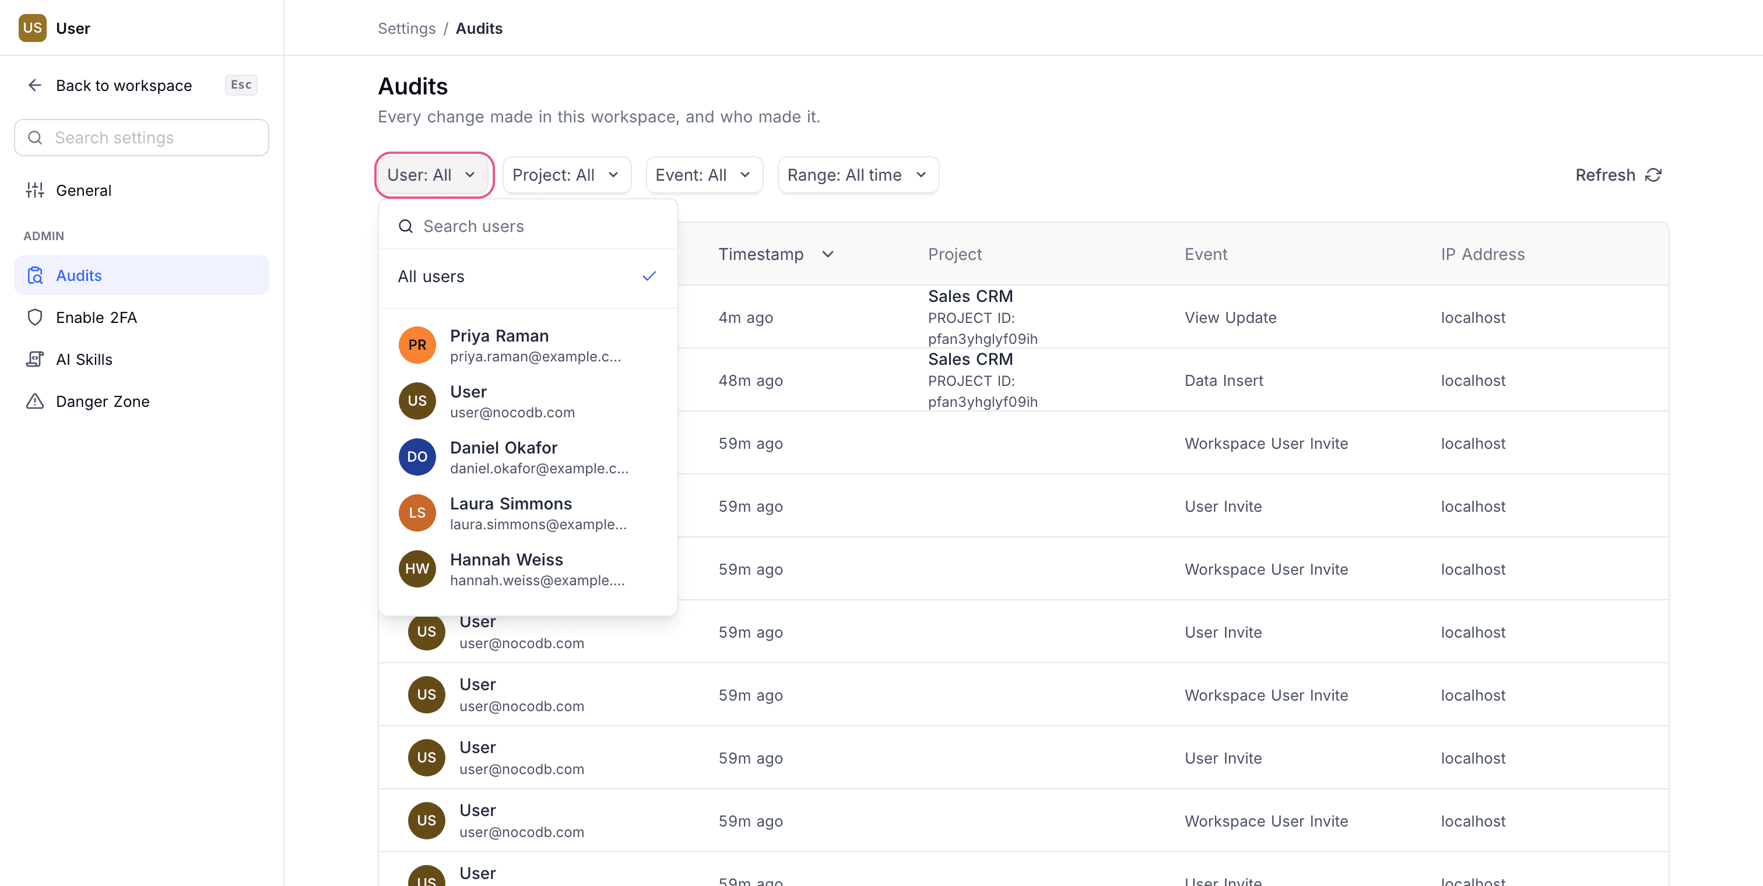This screenshot has width=1763, height=886.
Task: Open Danger Zone settings
Action: coord(142,401)
